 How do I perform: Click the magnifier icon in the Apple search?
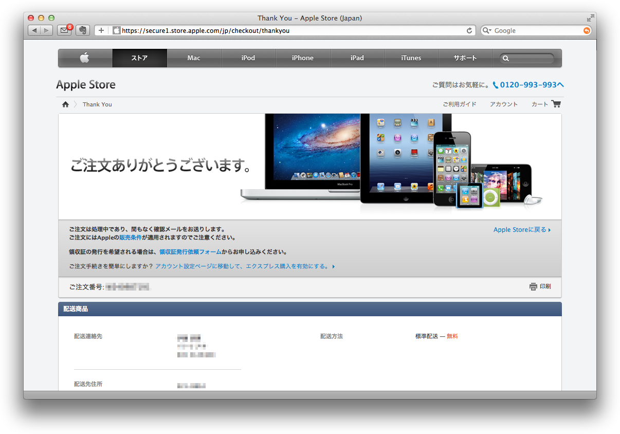pyautogui.click(x=506, y=59)
